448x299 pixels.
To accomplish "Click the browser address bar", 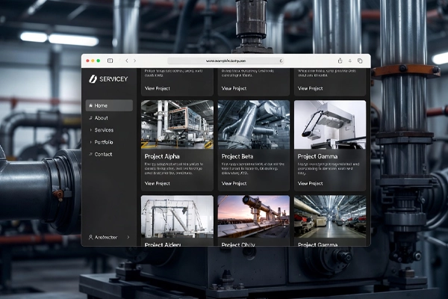I will pyautogui.click(x=224, y=61).
